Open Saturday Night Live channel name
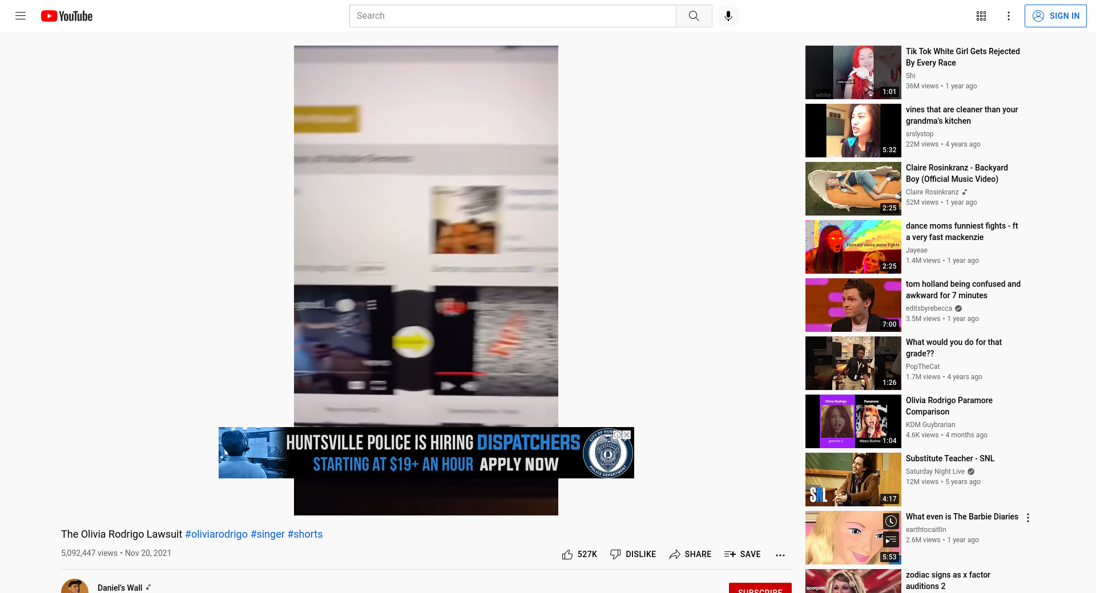The image size is (1096, 593). tap(935, 472)
